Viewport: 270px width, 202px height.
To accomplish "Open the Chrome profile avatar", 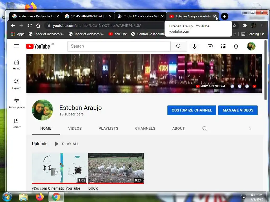I will (253, 26).
